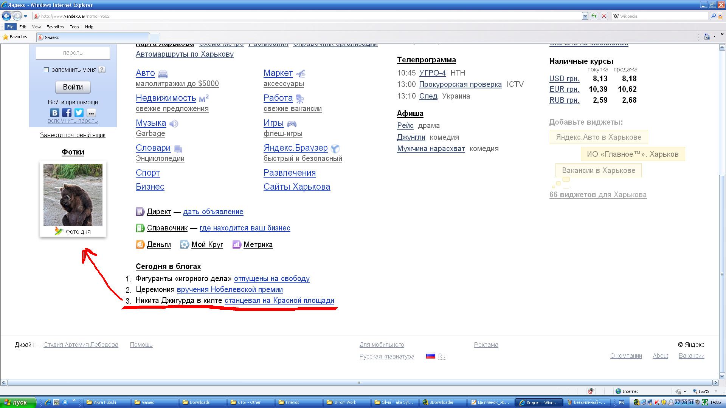Switch to the JDownloader taskbar window

(x=444, y=402)
